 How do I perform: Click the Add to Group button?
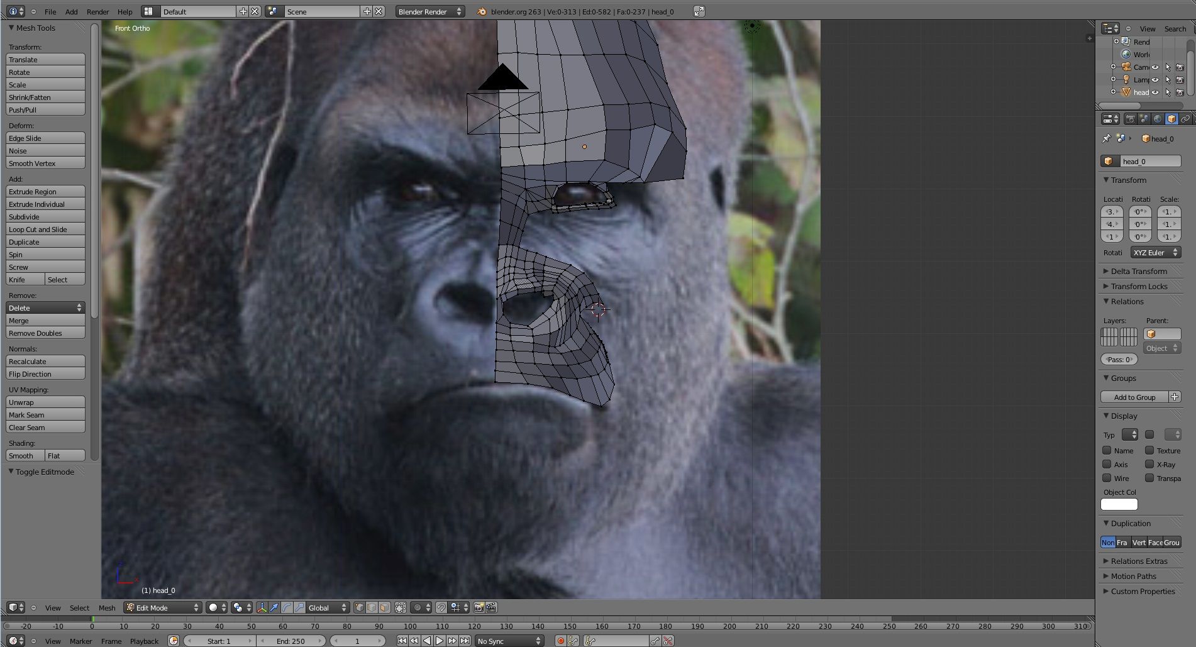[x=1134, y=397]
